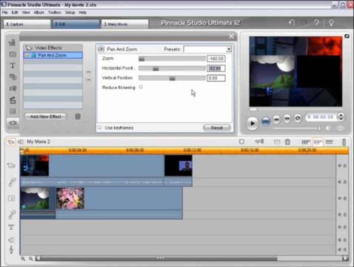
Task: Click the 0:00:12.00 mark on the timescale
Action: pyautogui.click(x=192, y=150)
